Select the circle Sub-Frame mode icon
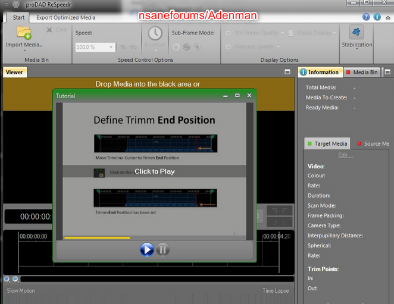Screen dimensions: 394x304 tap(176, 47)
